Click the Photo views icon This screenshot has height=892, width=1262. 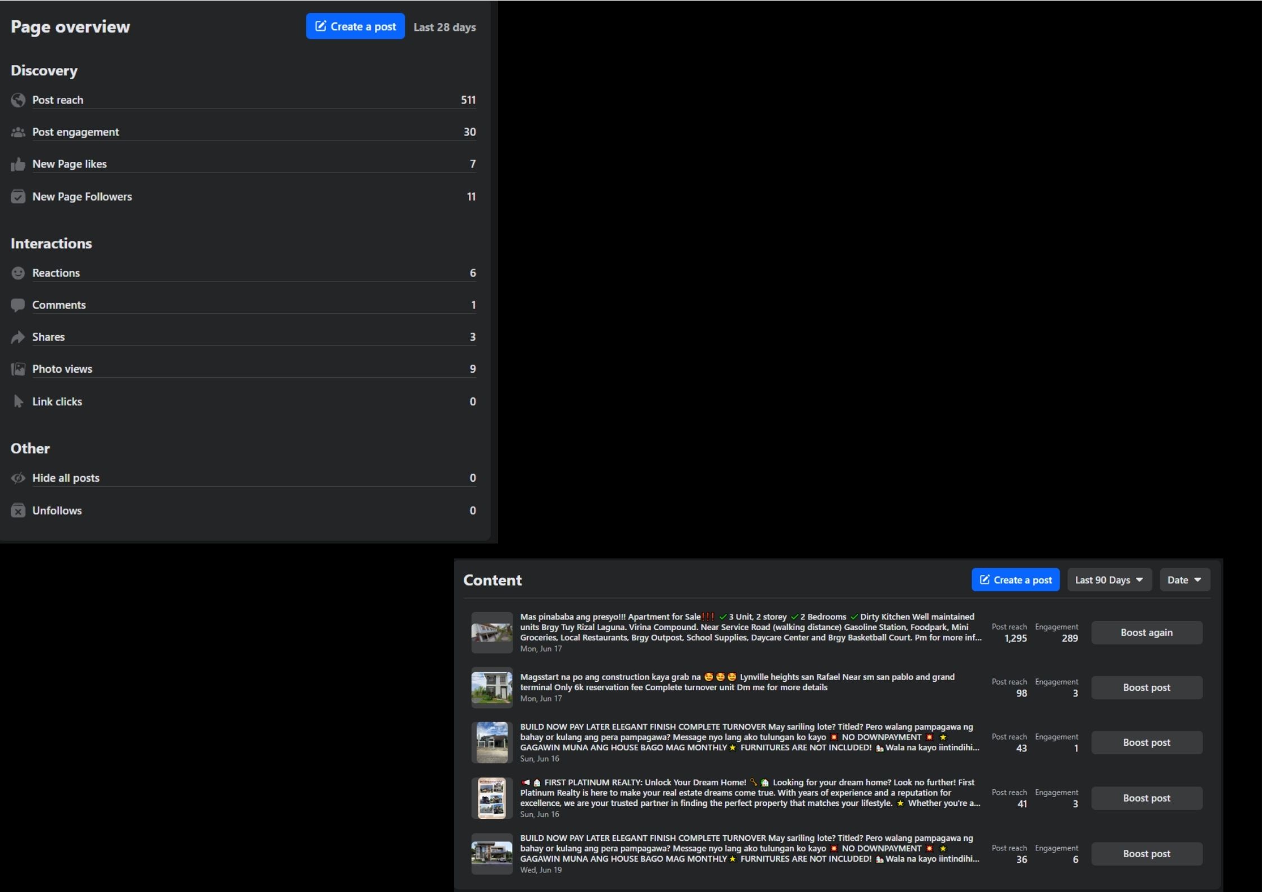click(x=18, y=369)
